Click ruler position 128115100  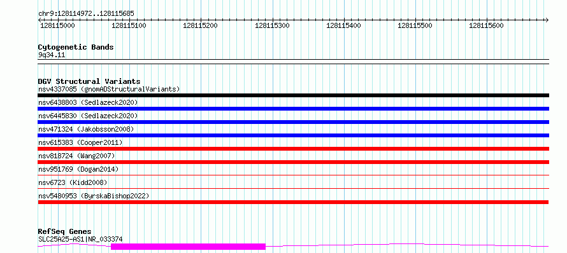(x=129, y=25)
